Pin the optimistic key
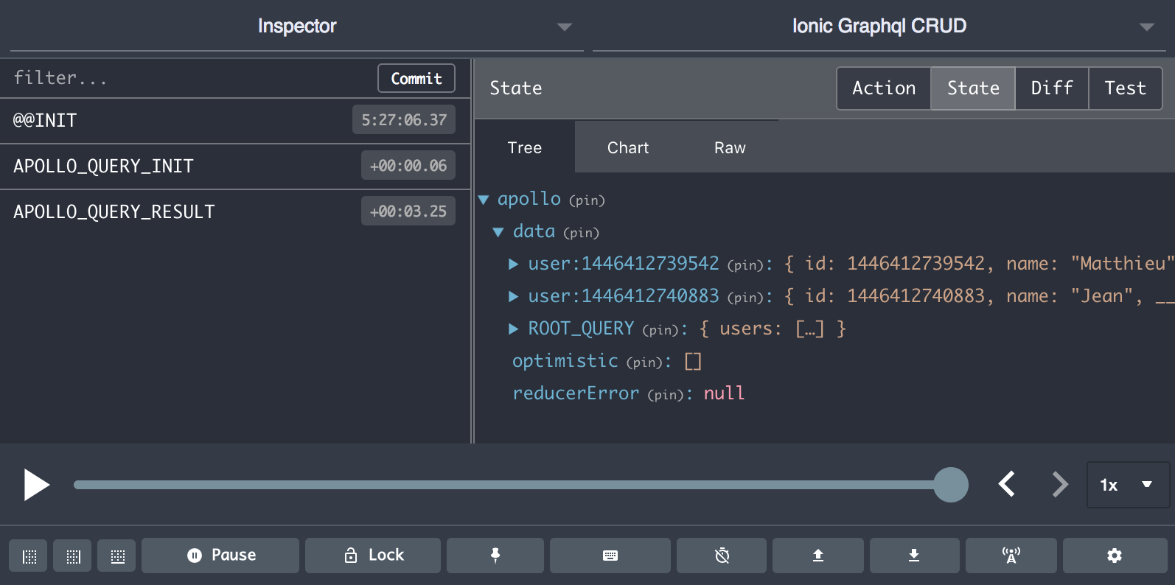This screenshot has width=1175, height=585. point(644,362)
